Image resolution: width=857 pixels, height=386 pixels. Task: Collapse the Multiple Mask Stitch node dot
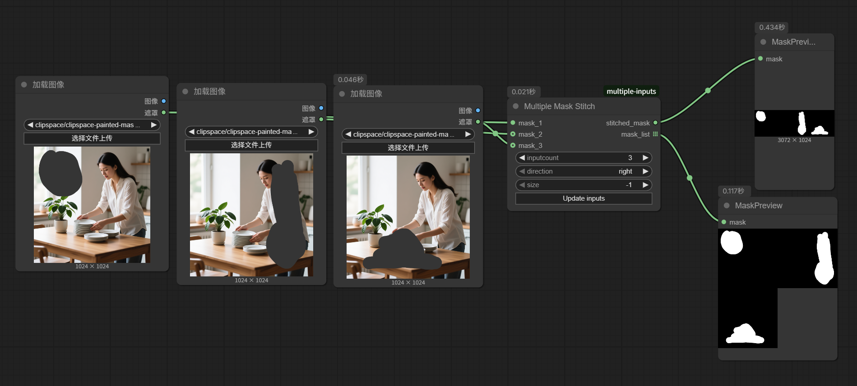point(516,106)
